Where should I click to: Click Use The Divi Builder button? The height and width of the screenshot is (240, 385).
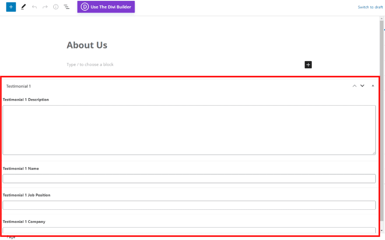click(106, 7)
